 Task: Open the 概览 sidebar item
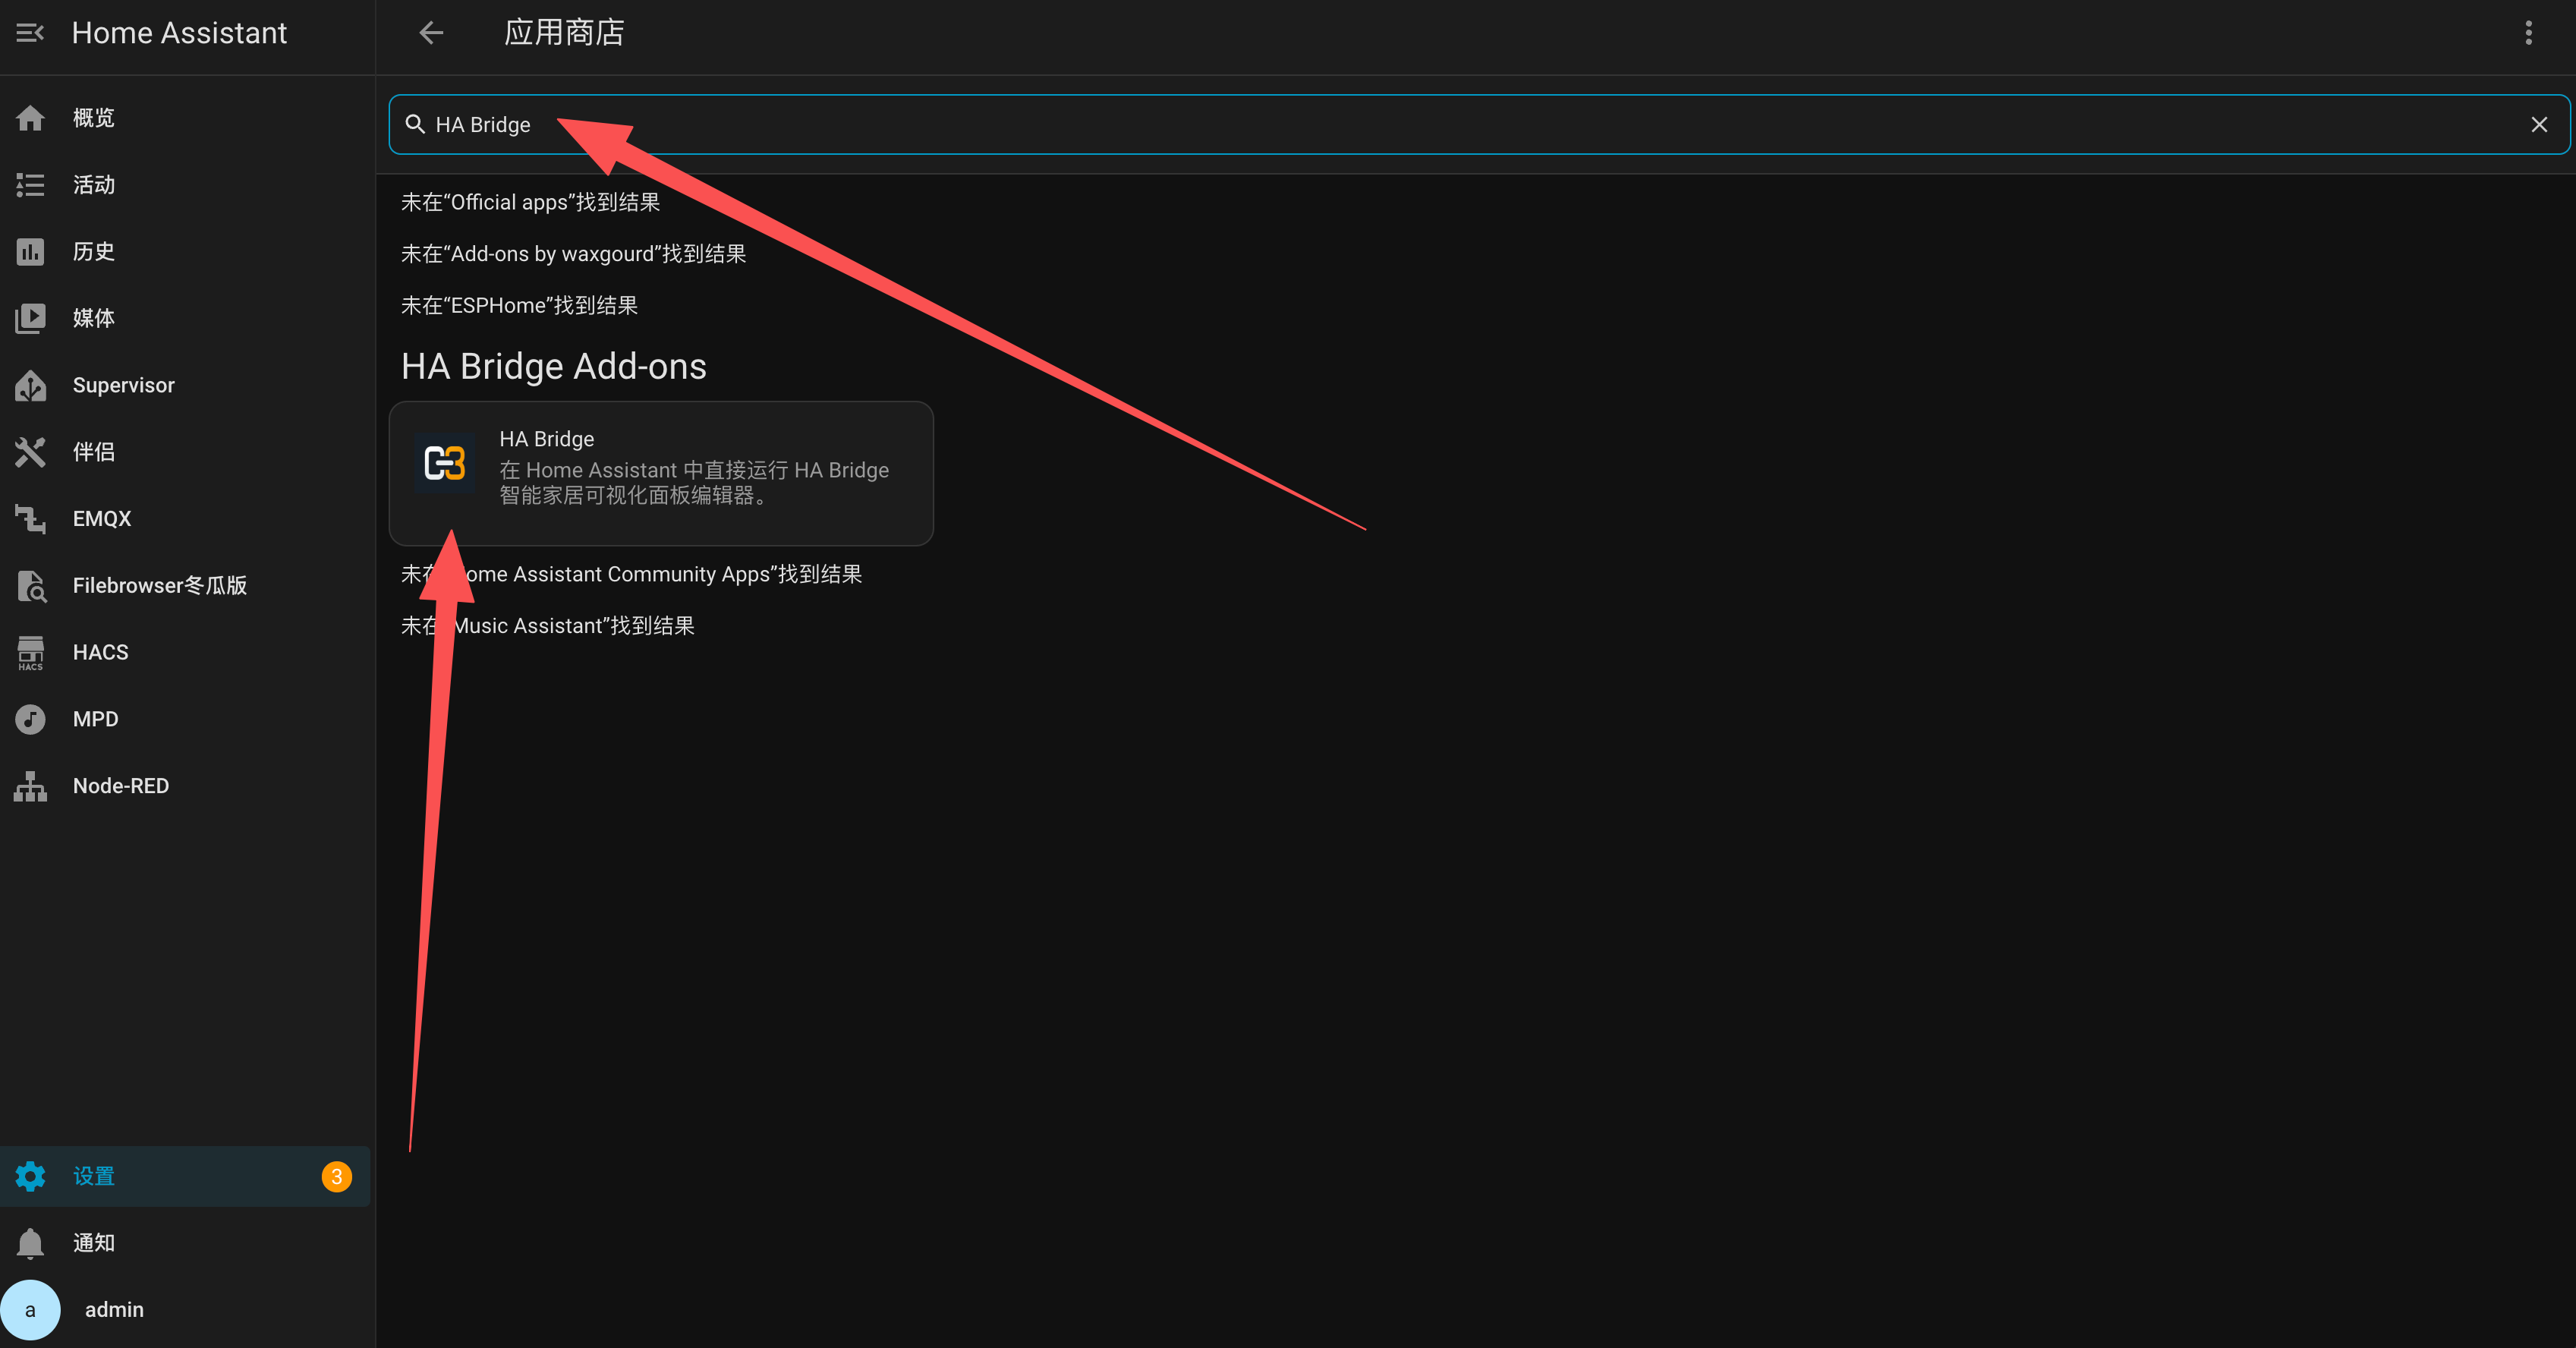pyautogui.click(x=186, y=118)
